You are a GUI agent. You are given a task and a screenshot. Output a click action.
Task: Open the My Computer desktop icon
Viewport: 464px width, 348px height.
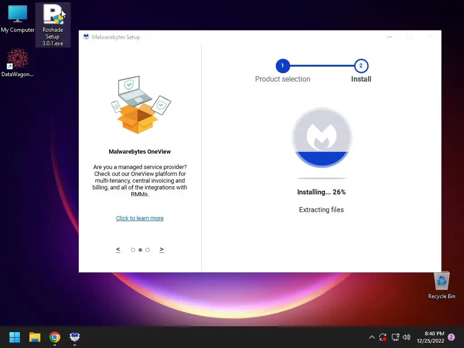[18, 18]
